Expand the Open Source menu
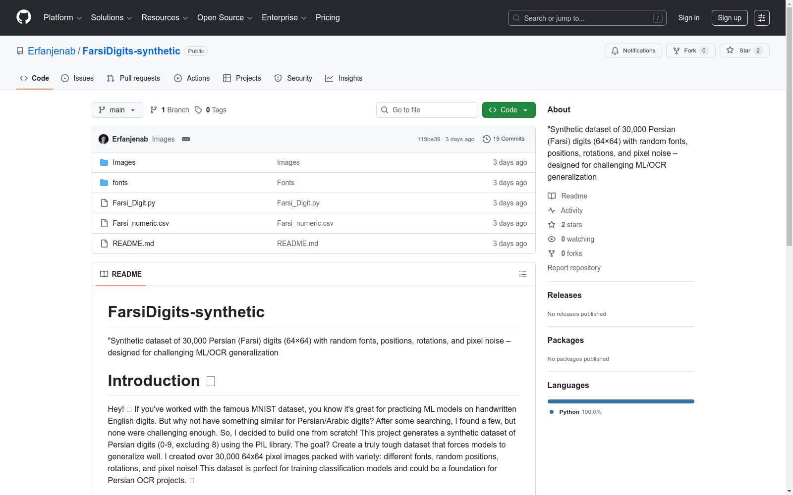This screenshot has height=495, width=793. point(225,18)
